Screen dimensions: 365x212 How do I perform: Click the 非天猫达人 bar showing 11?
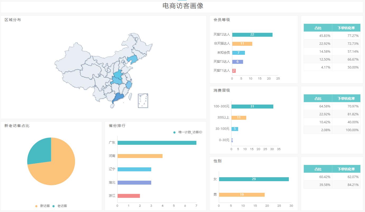click(x=242, y=44)
